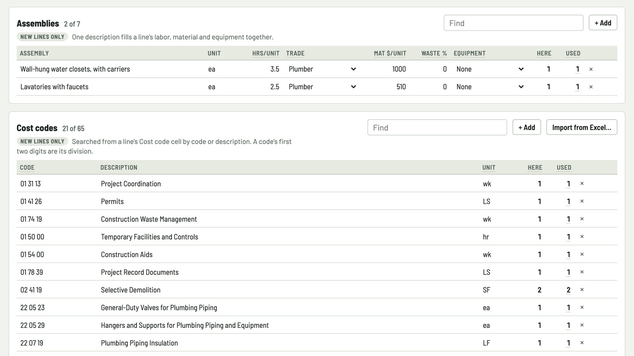Delete the Permits cost code row

582,201
